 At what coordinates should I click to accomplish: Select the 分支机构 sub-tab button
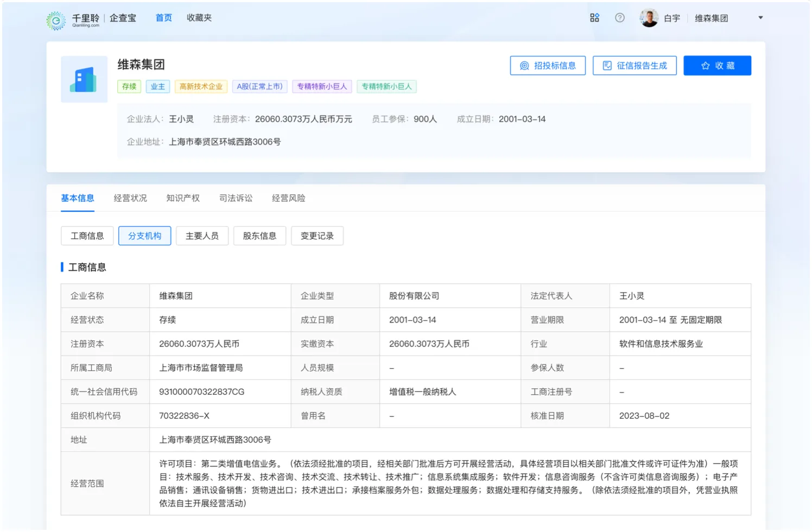click(144, 236)
